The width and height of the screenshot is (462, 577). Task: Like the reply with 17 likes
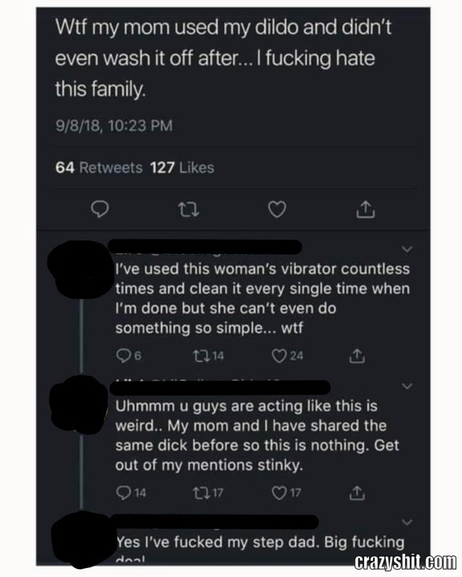286,492
